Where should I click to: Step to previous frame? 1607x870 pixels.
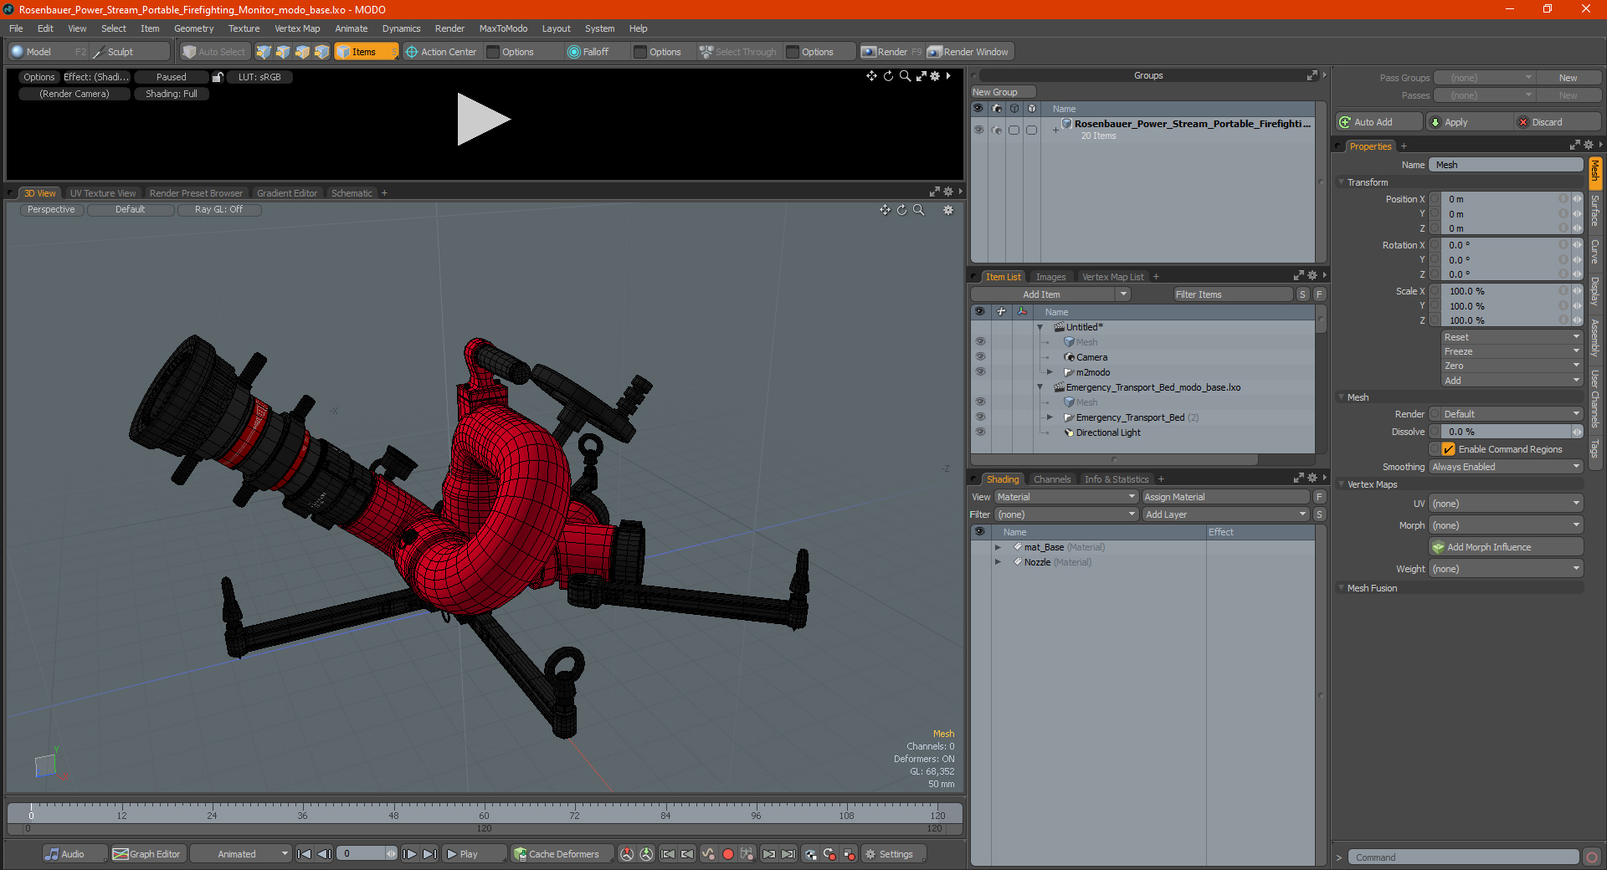coord(324,854)
